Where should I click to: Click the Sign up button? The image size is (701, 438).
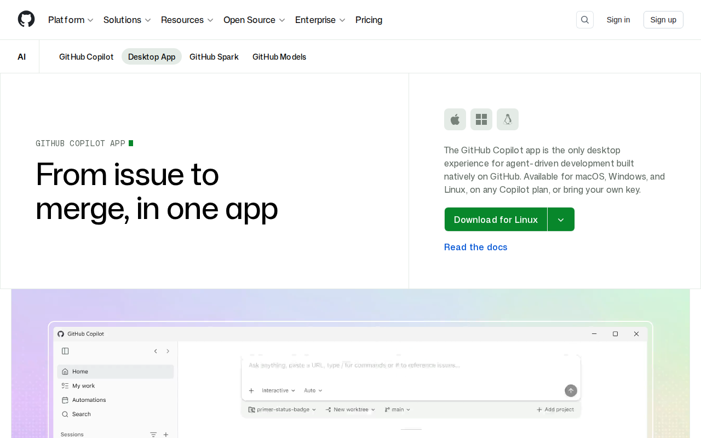(663, 20)
